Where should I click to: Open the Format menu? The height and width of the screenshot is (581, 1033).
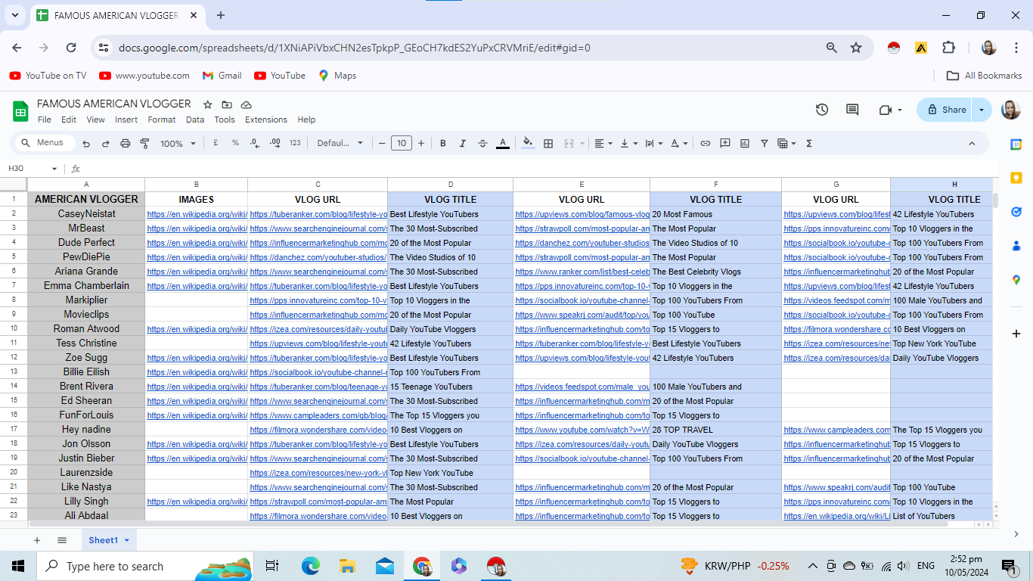[162, 120]
